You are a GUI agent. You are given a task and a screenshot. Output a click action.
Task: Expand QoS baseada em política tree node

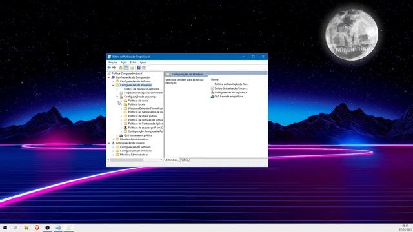(117, 135)
